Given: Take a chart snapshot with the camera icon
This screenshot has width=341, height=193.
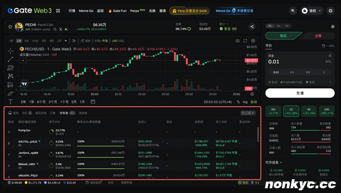Looking at the screenshot, I should pos(237,41).
